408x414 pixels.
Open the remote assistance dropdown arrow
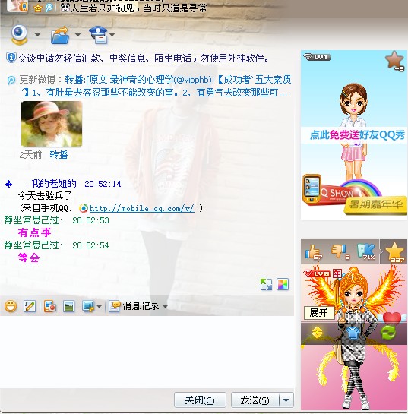click(x=112, y=35)
